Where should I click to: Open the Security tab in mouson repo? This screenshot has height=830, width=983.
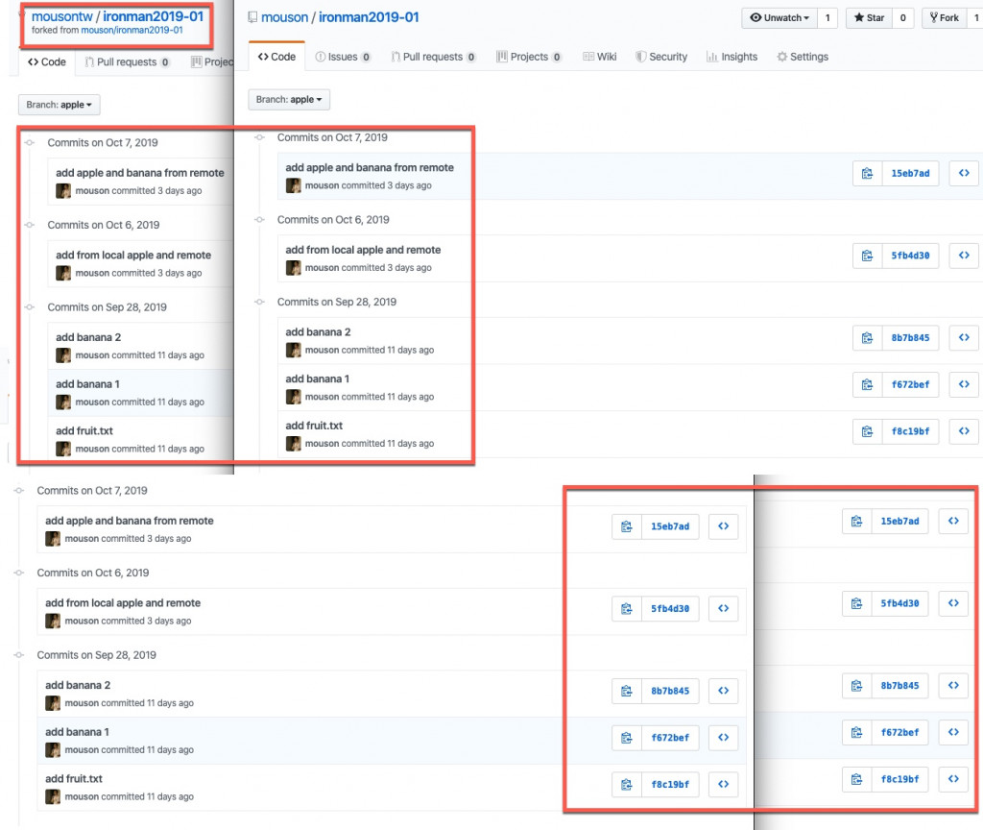tap(661, 57)
